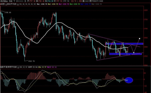Open the settings box after 移动平均线 label
Screen dimensions: 151x93
[18, 4]
